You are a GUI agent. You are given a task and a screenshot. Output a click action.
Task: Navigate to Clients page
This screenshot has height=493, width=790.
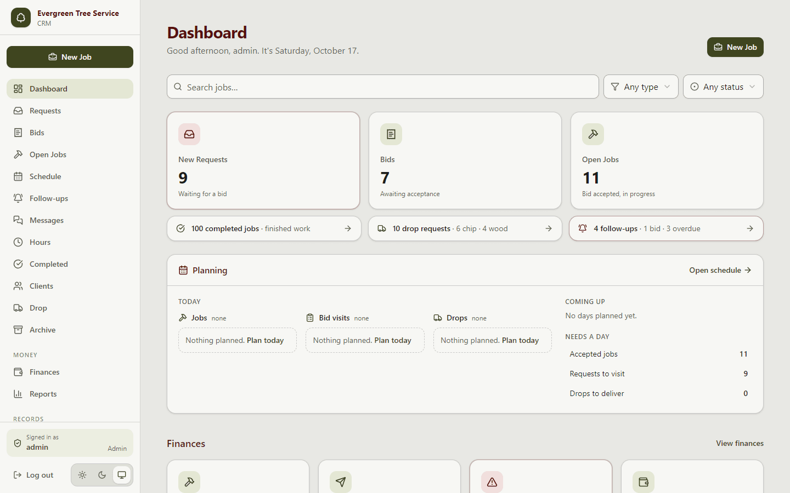point(70,286)
